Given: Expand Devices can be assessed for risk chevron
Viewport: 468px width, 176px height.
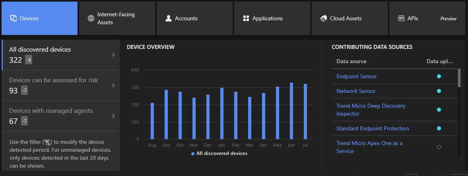Looking at the screenshot, I should coord(113,85).
